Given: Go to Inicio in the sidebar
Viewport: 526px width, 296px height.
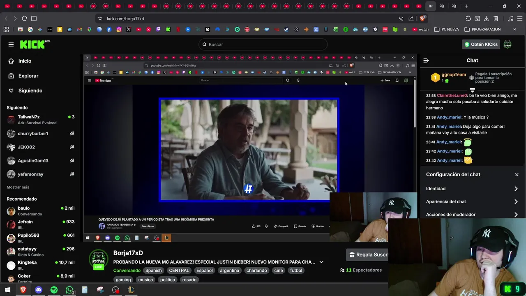Looking at the screenshot, I should 25,61.
